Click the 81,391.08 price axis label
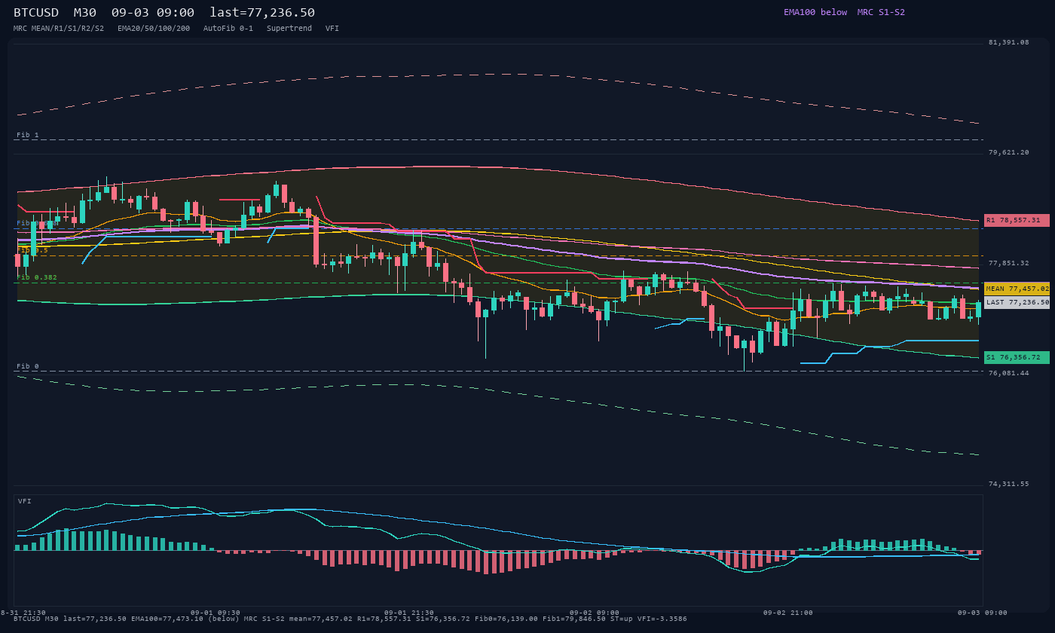1055x633 pixels. [1008, 42]
